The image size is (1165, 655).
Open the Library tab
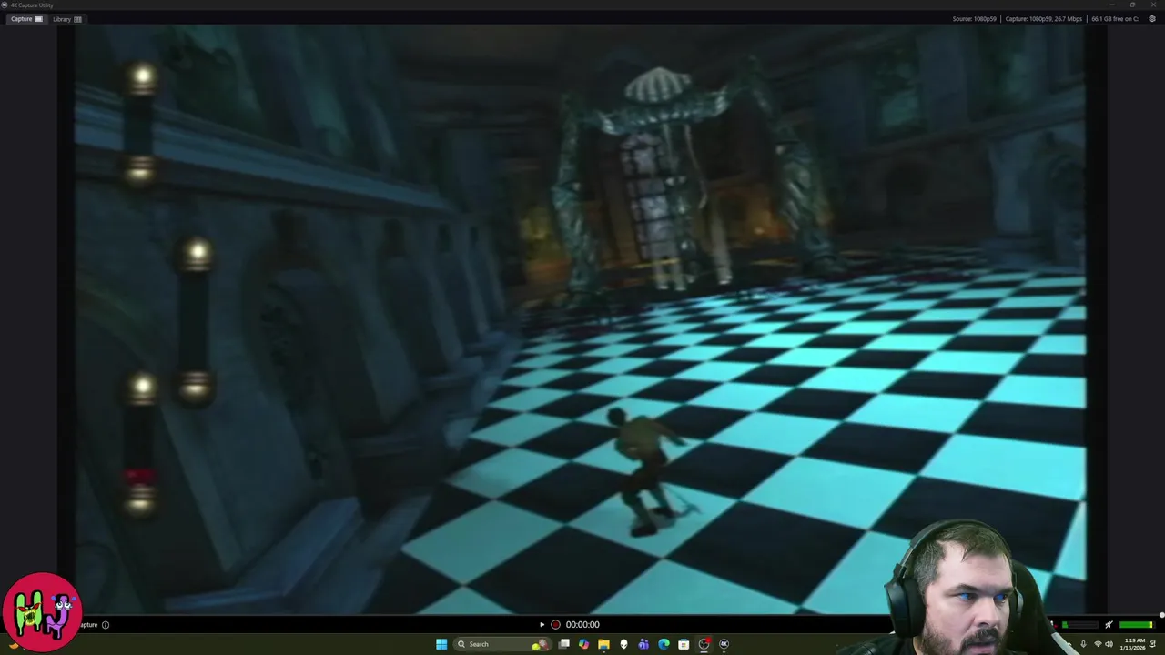(67, 19)
